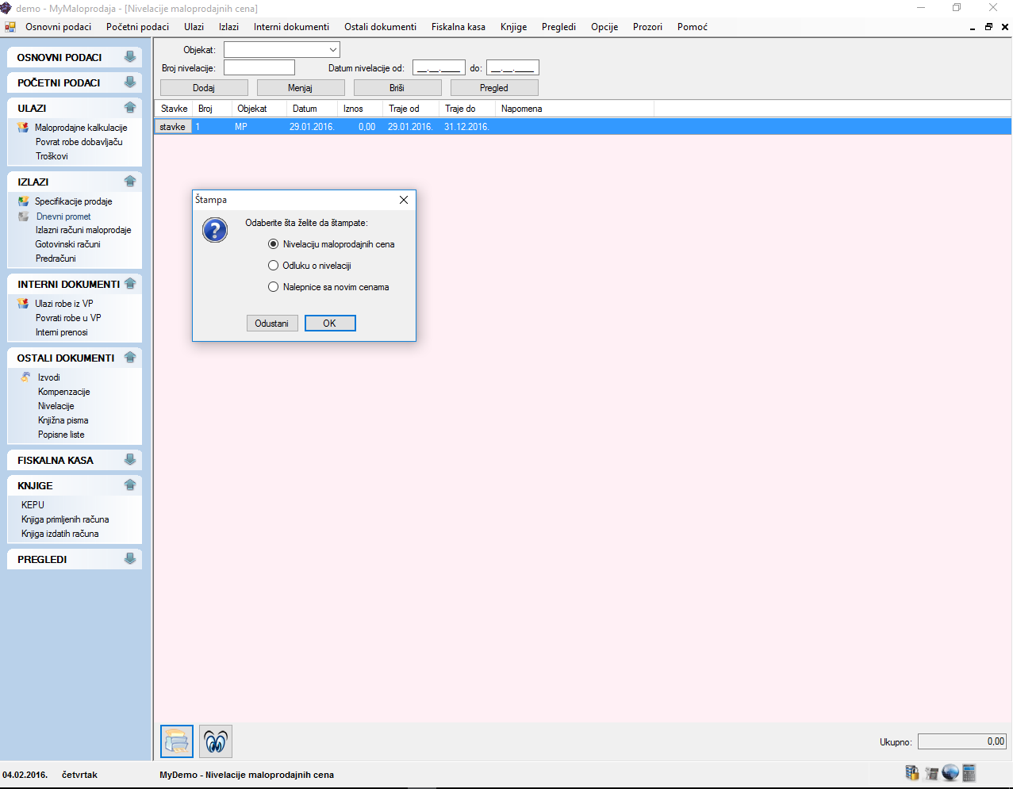Expand the OSNOVNI PODACI sidebar section
1013x789 pixels.
130,57
